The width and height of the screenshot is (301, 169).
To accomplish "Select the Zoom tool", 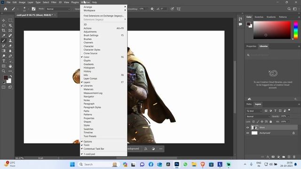I will tap(3, 71).
